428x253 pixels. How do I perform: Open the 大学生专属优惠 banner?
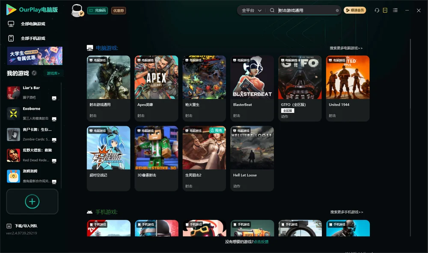(x=35, y=56)
